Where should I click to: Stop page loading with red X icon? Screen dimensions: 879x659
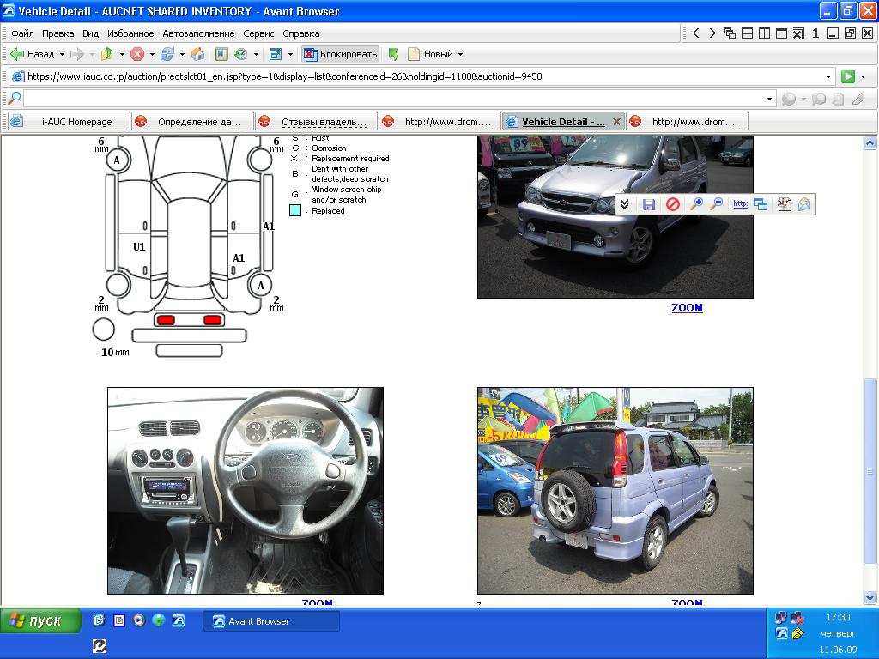point(136,54)
